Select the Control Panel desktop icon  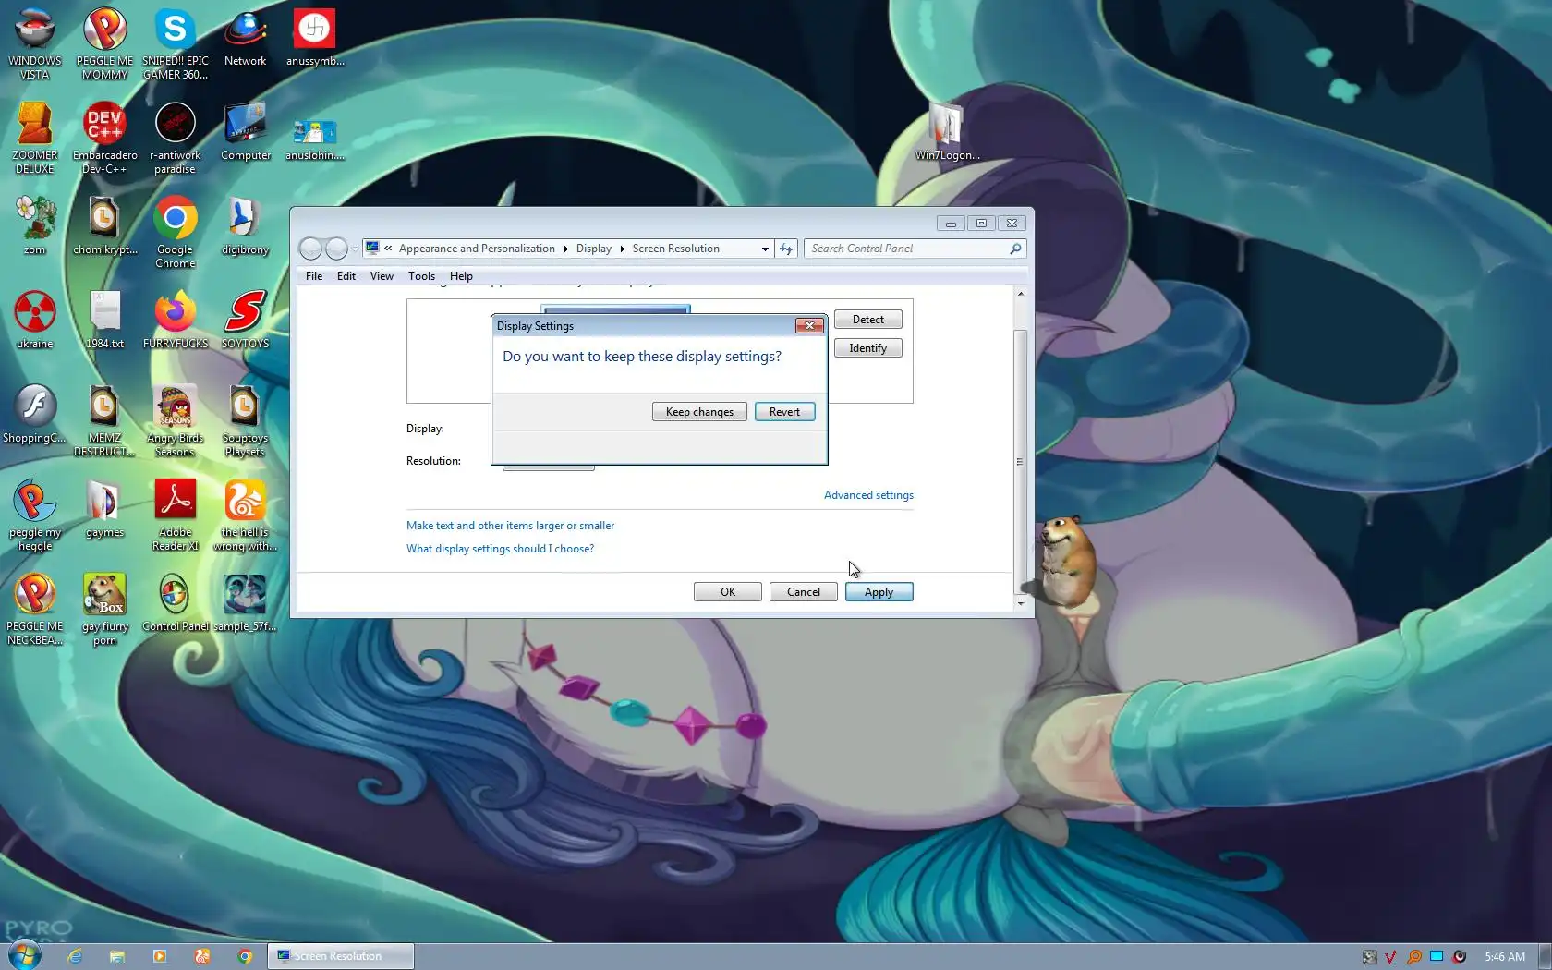pyautogui.click(x=175, y=603)
